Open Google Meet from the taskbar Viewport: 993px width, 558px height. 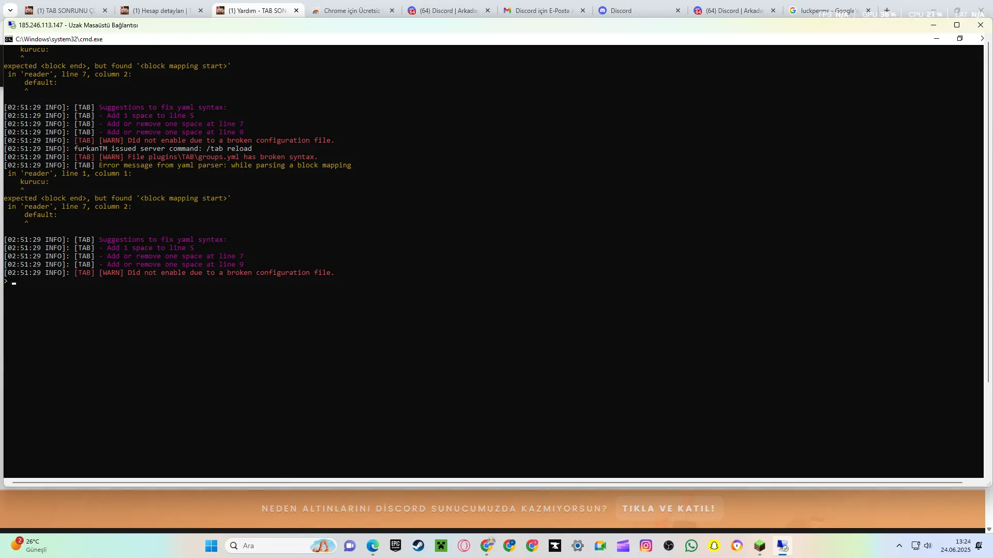pos(600,546)
